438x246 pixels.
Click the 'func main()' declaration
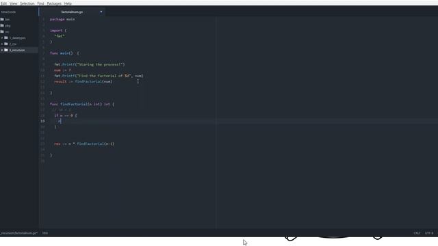[64, 53]
